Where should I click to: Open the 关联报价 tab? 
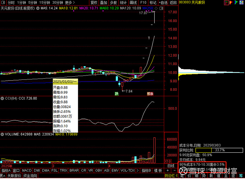(x=14, y=176)
